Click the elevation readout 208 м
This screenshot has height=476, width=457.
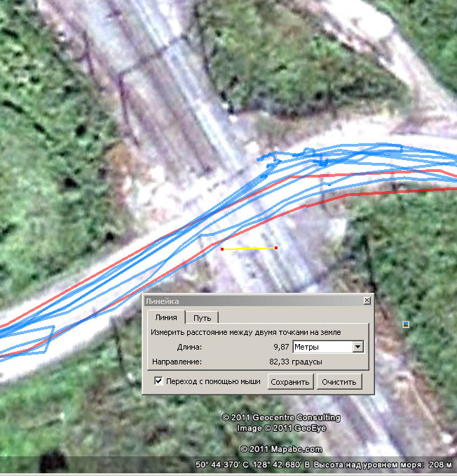[x=440, y=465]
